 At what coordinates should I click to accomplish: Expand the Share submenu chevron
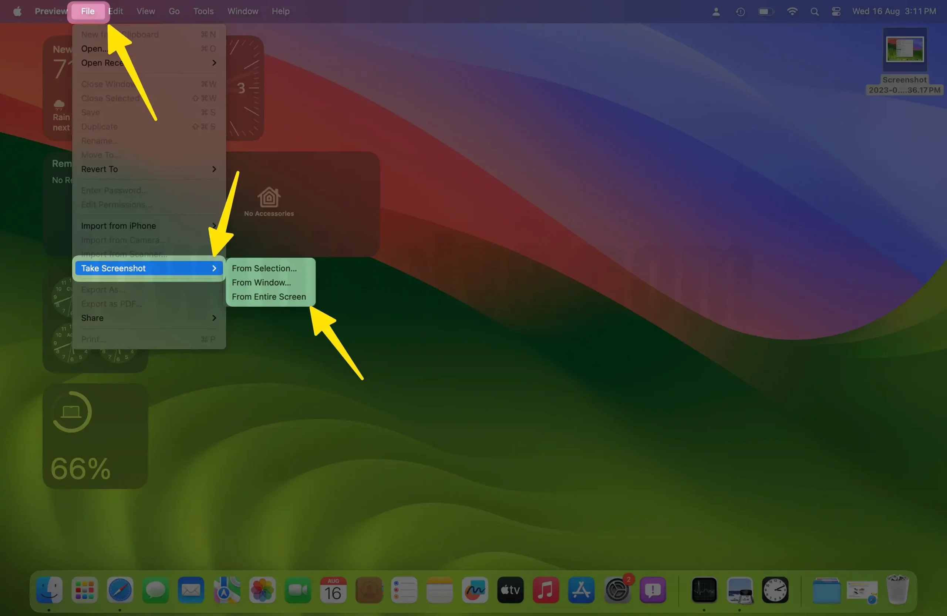click(214, 317)
